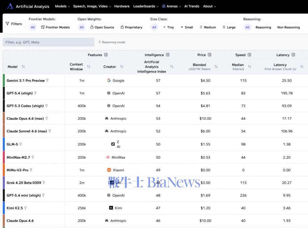The height and width of the screenshot is (228, 308).
Task: Open the Hardware menu item
Action: click(x=122, y=6)
